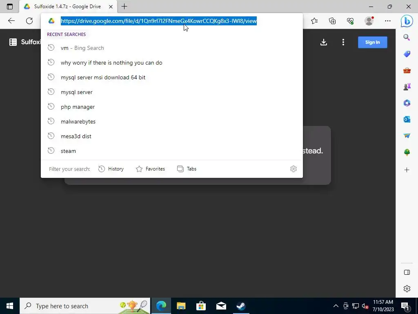The image size is (418, 314).
Task: Select 'malwarebytes' from recent searches
Action: click(x=172, y=121)
